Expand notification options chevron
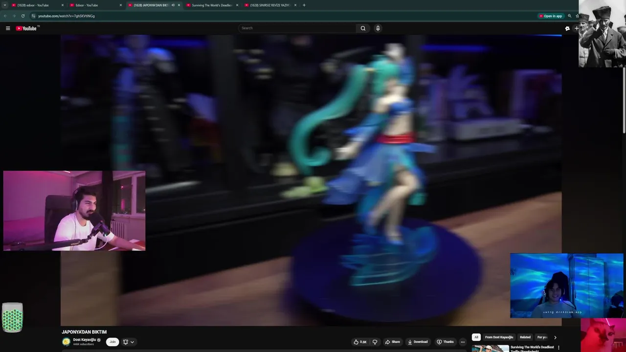The height and width of the screenshot is (352, 626). tap(132, 342)
